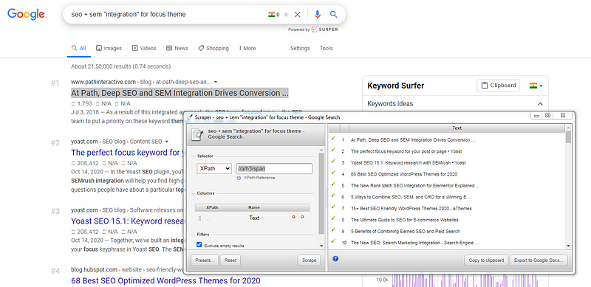Click scroll-down arrow of results table
This screenshot has width=591, height=287.
tap(568, 246)
